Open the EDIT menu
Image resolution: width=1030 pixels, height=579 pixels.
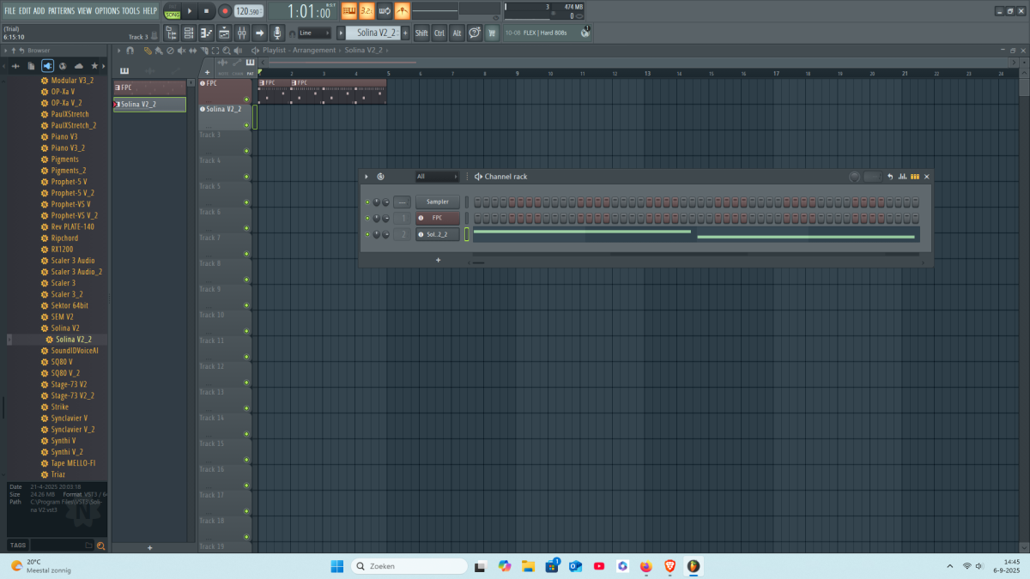25,10
